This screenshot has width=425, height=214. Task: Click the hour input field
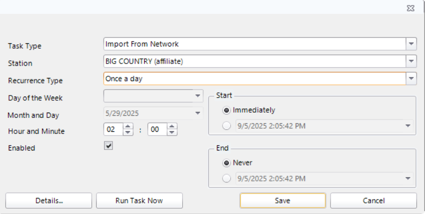coord(113,130)
